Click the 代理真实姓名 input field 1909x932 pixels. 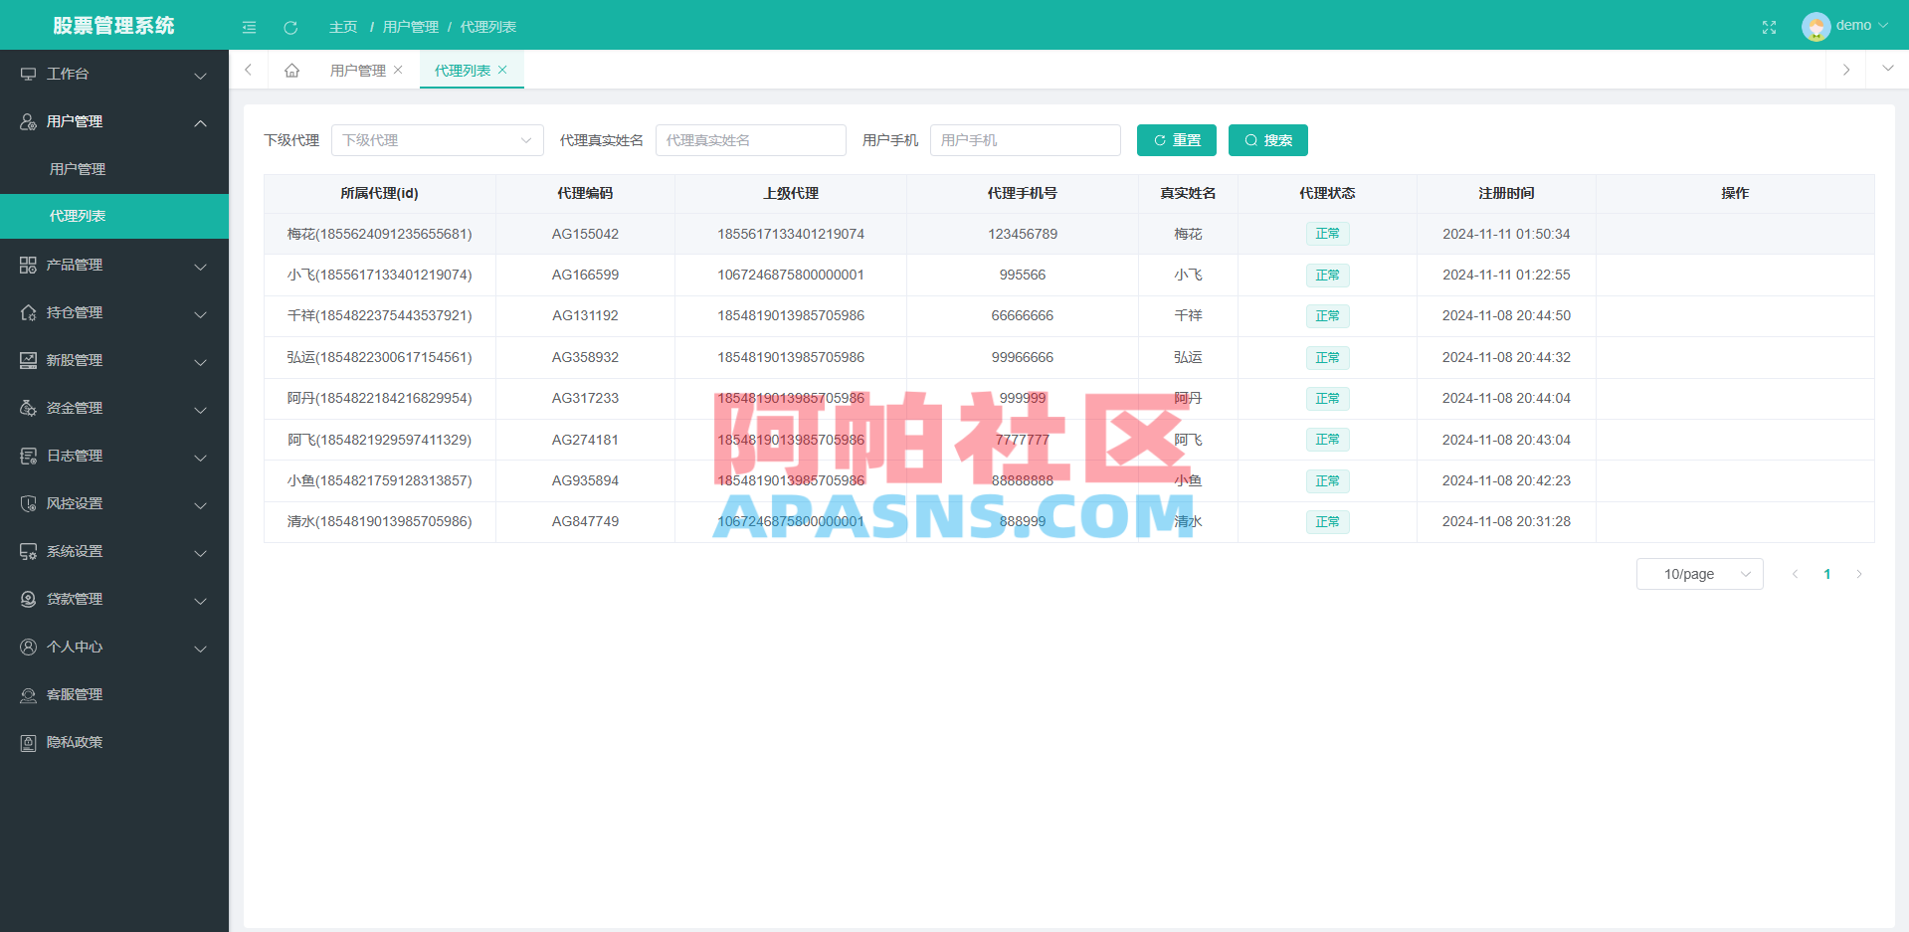751,140
